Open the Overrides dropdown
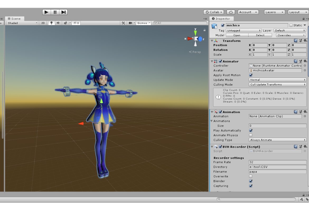 [x=291, y=35]
